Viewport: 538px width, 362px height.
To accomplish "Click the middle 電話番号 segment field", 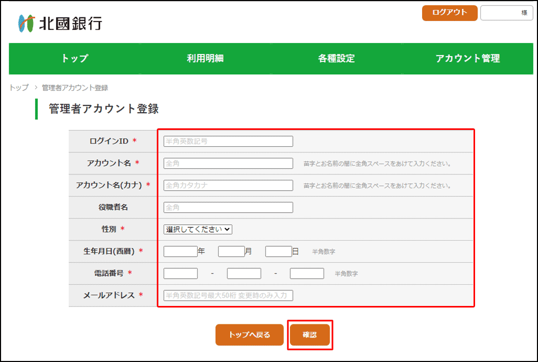I will [x=244, y=273].
